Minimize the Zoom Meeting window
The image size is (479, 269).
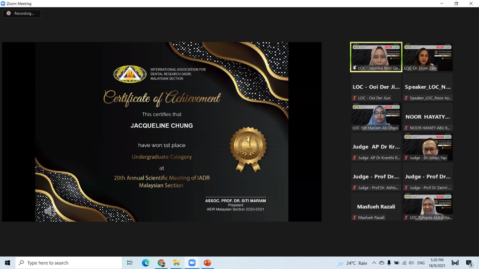pos(442,4)
